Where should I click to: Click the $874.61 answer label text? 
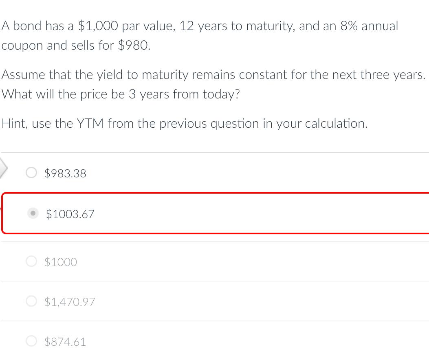[x=65, y=342]
